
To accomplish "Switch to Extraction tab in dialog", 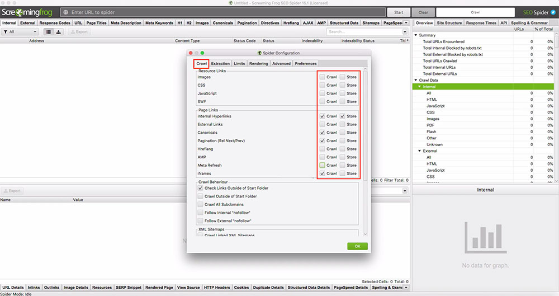I will pyautogui.click(x=220, y=64).
